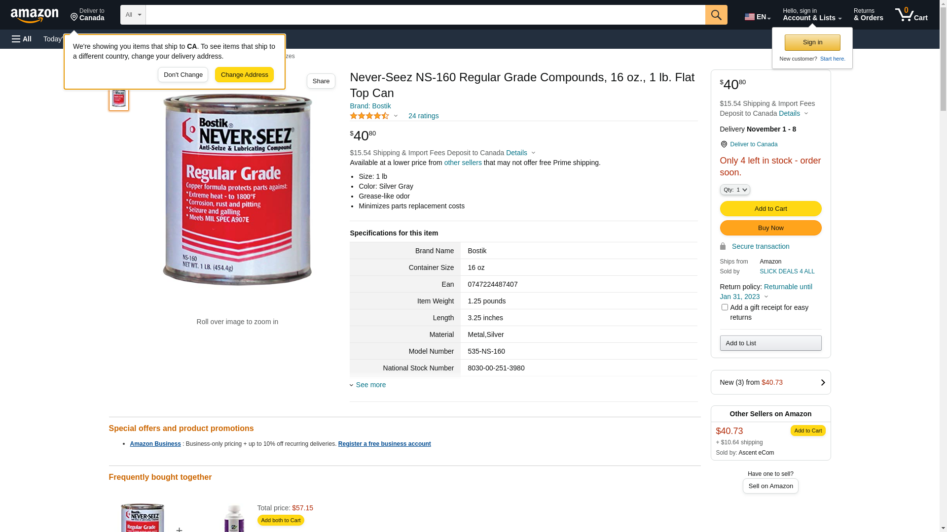The width and height of the screenshot is (947, 532).
Task: Click the star rating icons
Action: (x=369, y=116)
